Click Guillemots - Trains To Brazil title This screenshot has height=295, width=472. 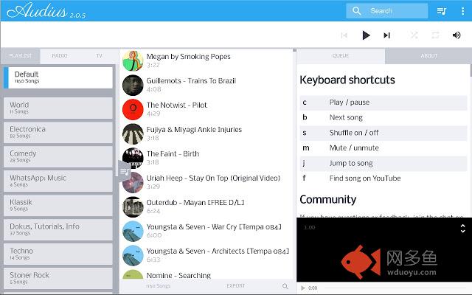(191, 81)
